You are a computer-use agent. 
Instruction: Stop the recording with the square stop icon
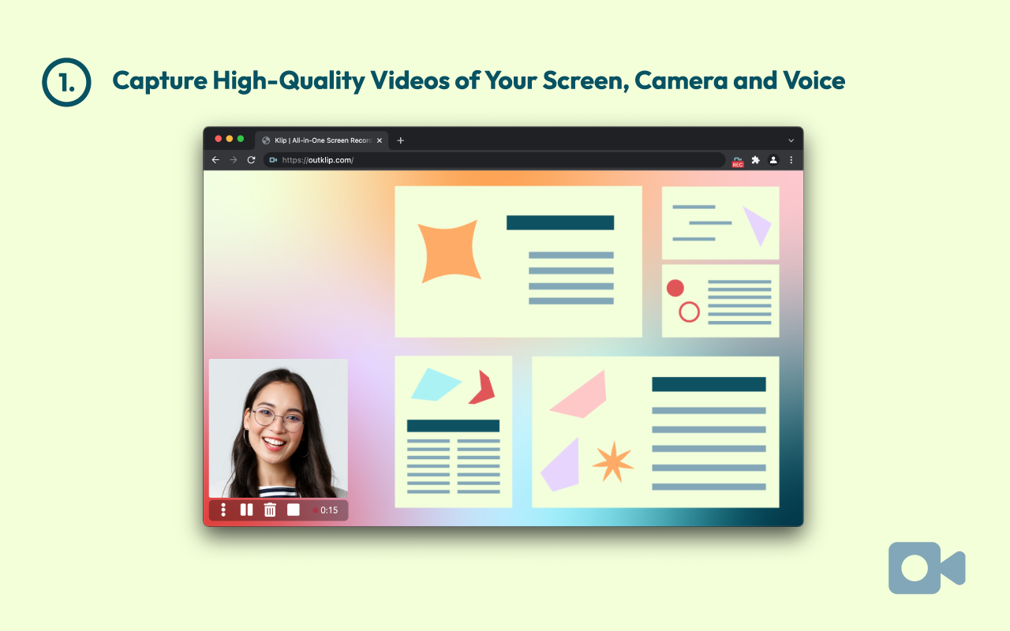pos(293,510)
